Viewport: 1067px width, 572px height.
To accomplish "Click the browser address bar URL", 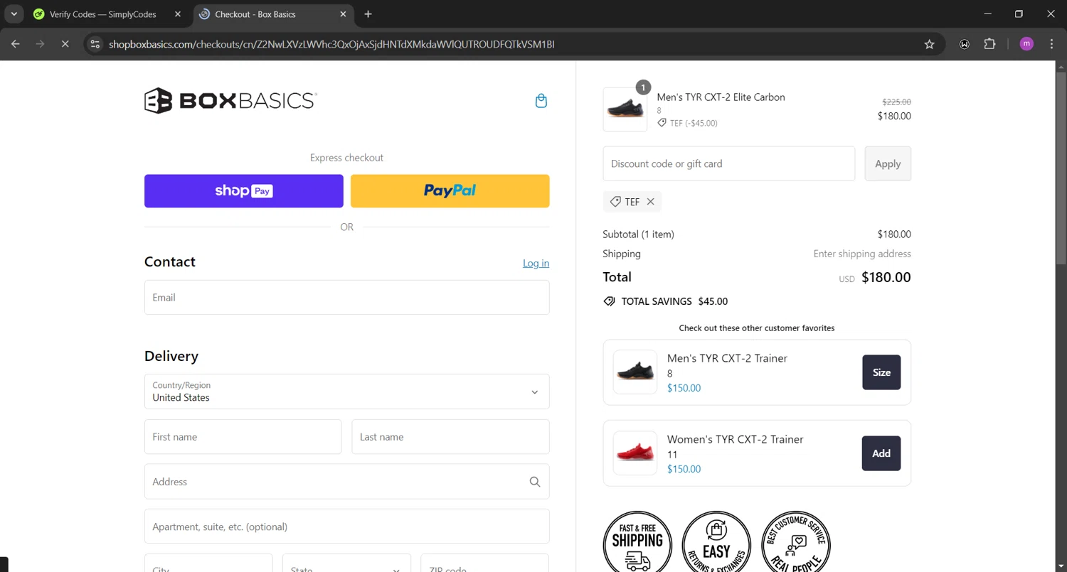I will (x=331, y=44).
